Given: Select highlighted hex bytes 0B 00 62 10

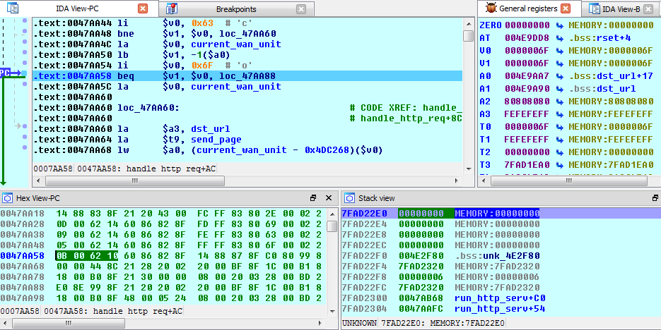Looking at the screenshot, I should [86, 255].
